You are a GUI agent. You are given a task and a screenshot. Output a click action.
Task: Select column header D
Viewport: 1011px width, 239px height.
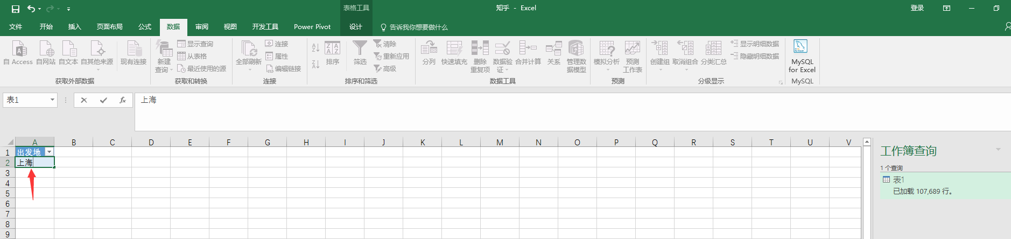pyautogui.click(x=151, y=142)
